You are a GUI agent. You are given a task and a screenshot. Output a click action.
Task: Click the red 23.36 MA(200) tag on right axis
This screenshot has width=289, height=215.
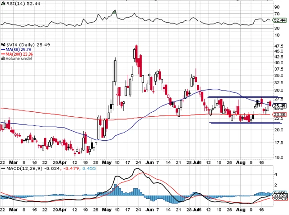click(280, 115)
